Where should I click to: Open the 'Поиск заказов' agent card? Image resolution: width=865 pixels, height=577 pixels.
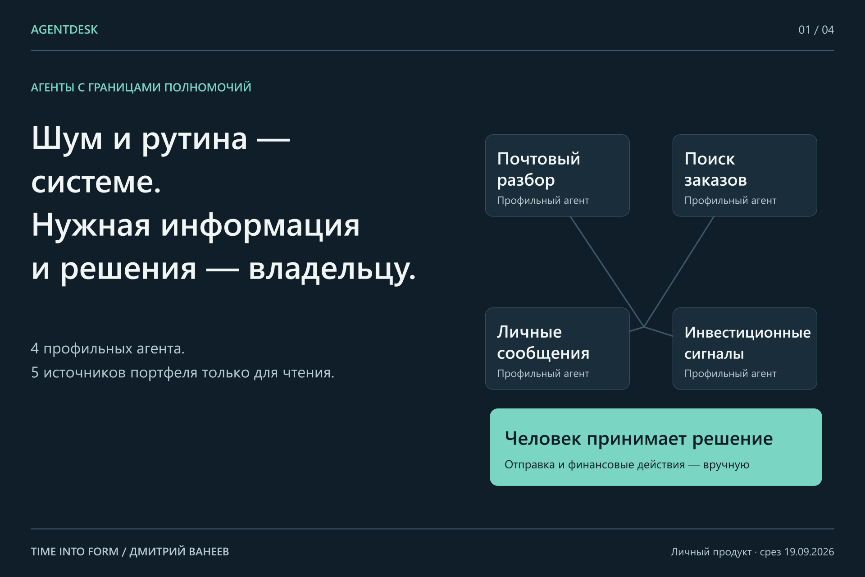point(745,175)
